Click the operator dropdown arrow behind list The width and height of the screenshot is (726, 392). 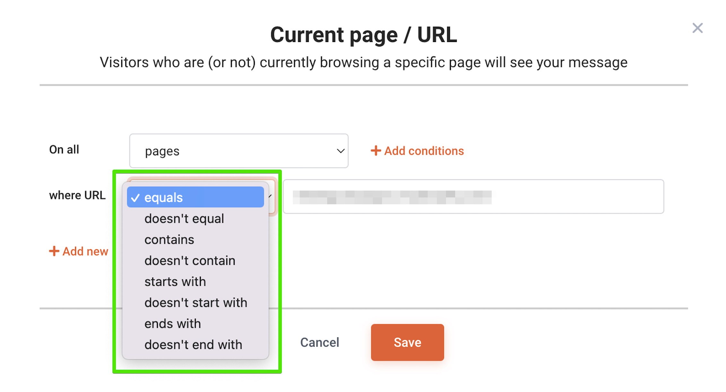(x=271, y=196)
